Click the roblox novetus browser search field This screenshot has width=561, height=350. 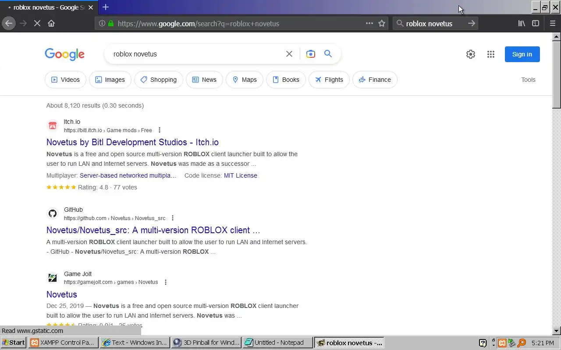click(x=435, y=24)
